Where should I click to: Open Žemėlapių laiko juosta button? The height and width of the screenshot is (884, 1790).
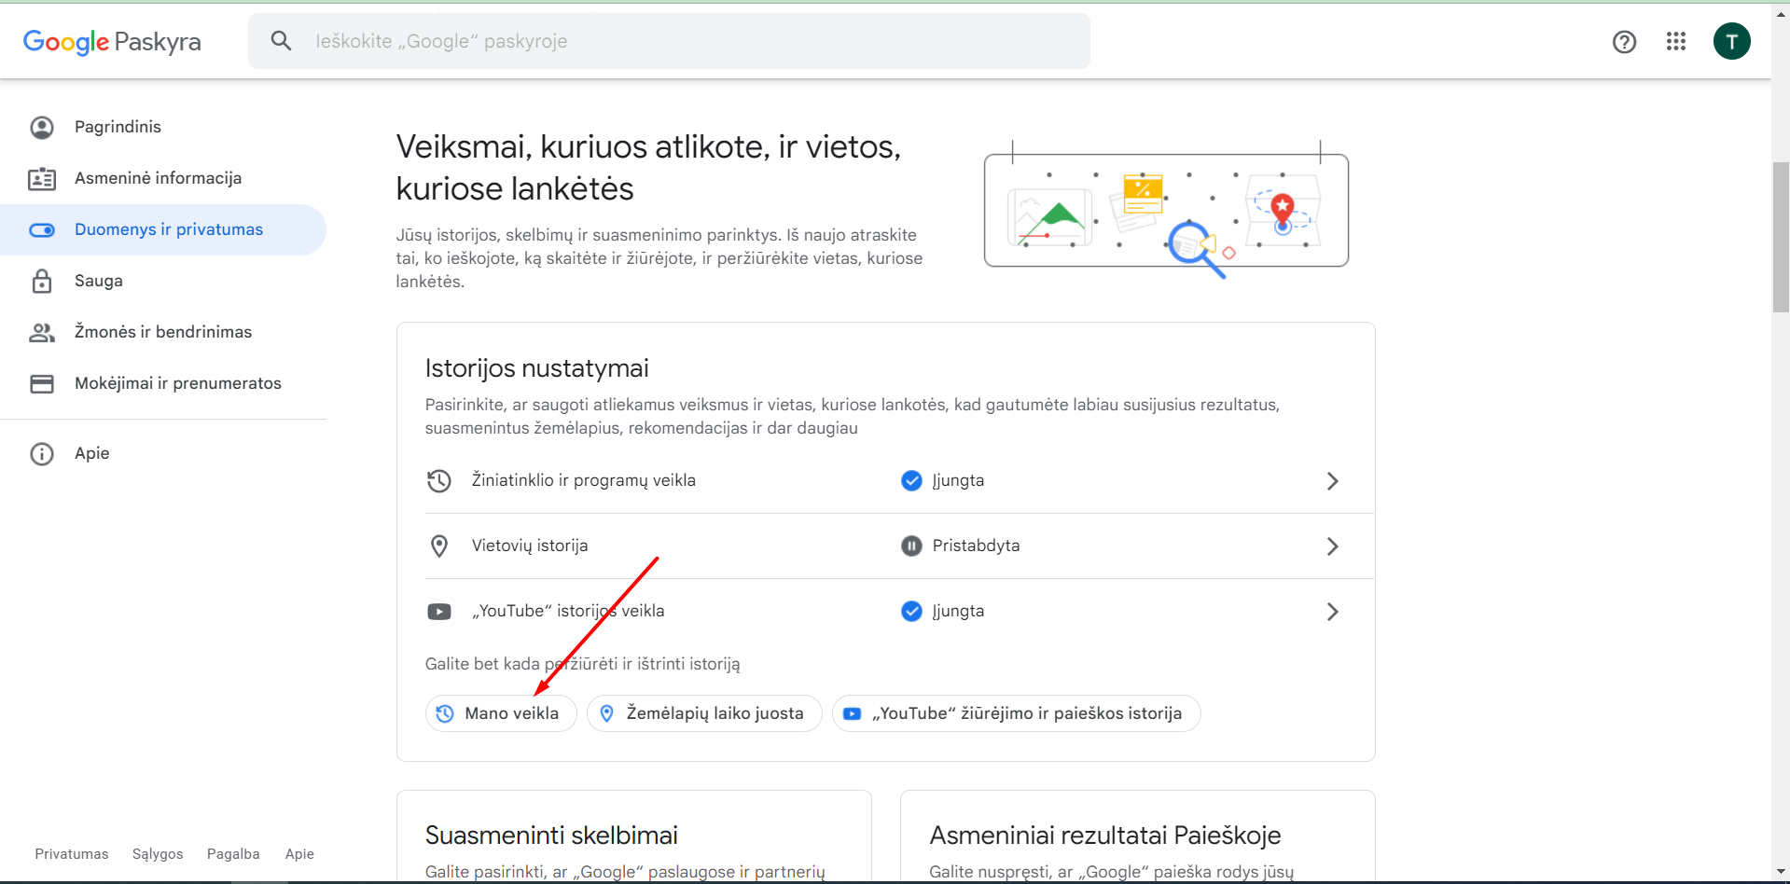[704, 713]
